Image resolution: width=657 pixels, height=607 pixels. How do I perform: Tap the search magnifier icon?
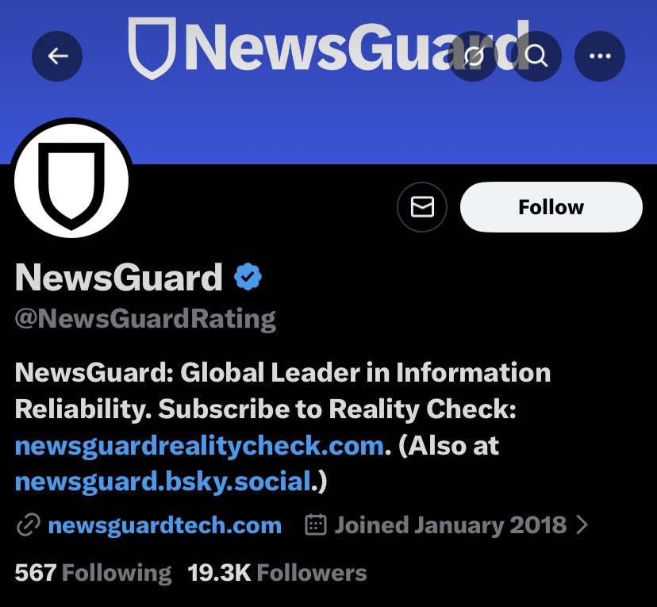536,56
